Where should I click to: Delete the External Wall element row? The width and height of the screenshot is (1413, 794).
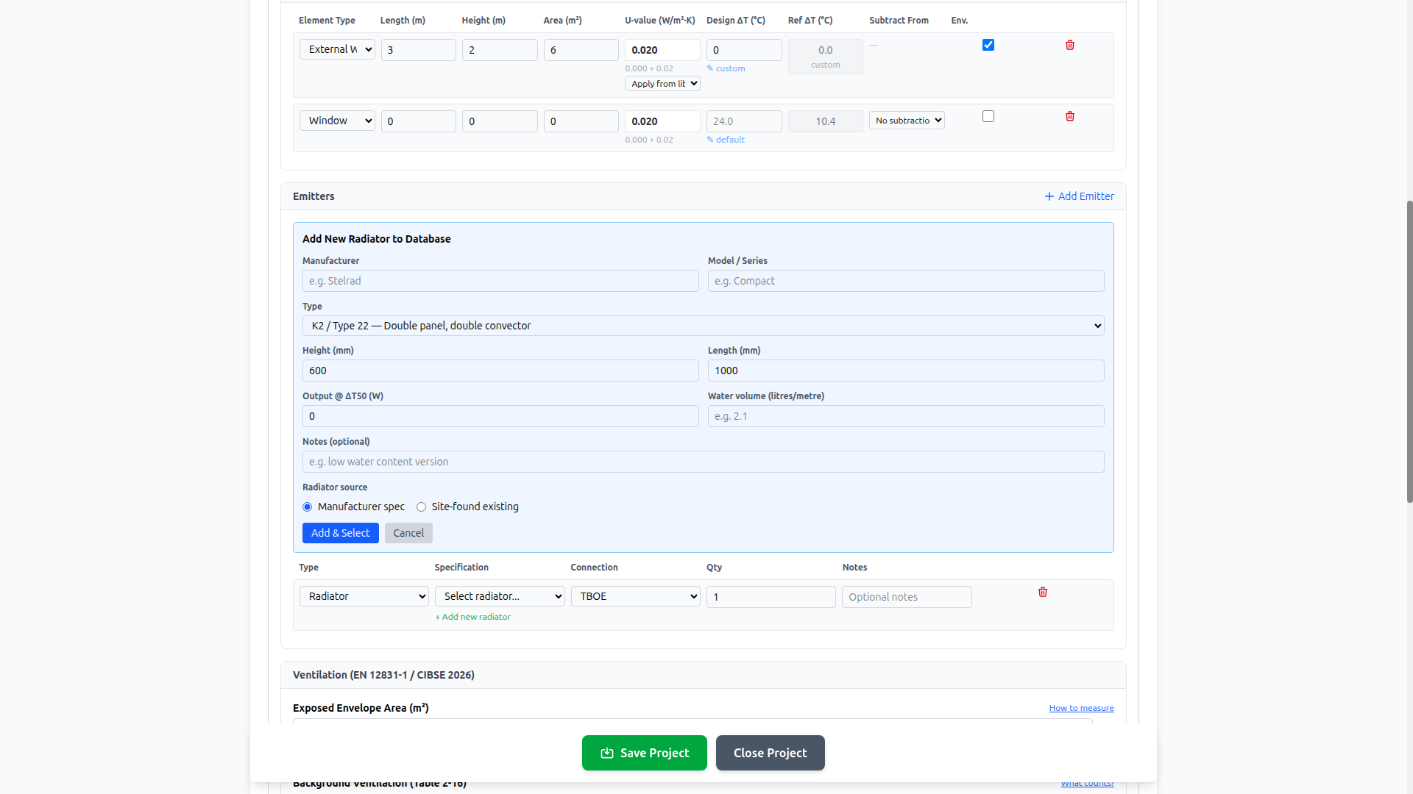coord(1070,46)
